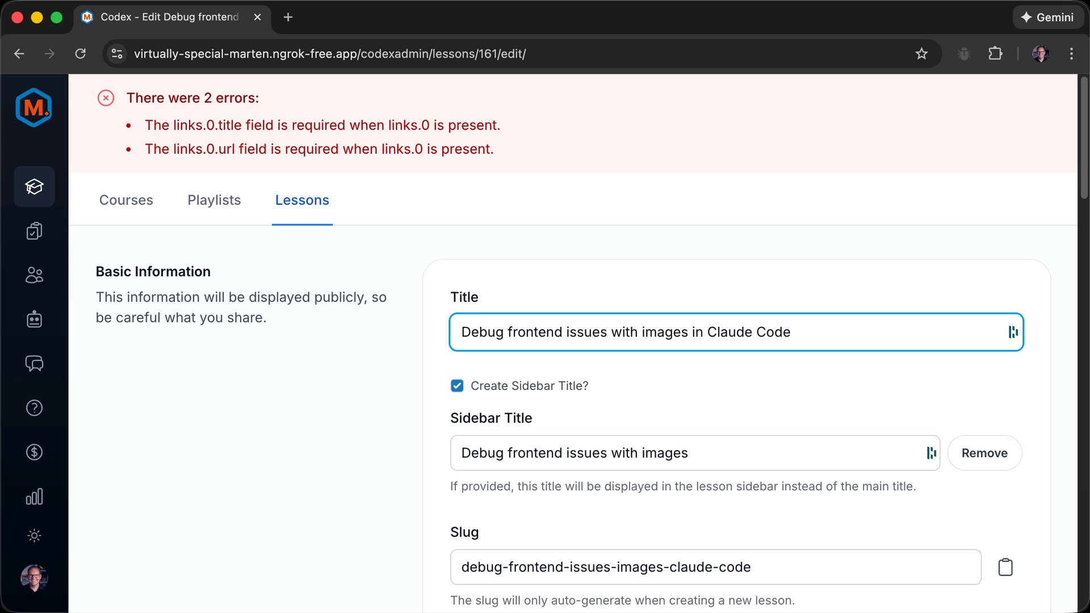This screenshot has height=613, width=1090.
Task: Click the Remove button next to Sidebar Title
Action: coord(984,453)
